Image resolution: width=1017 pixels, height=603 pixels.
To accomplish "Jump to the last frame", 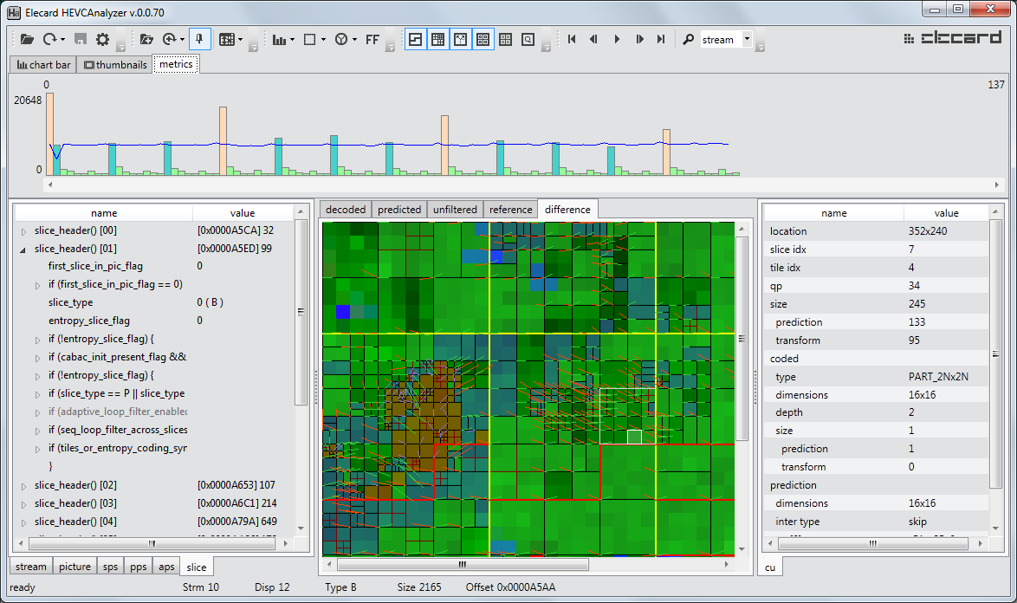I will tap(661, 40).
